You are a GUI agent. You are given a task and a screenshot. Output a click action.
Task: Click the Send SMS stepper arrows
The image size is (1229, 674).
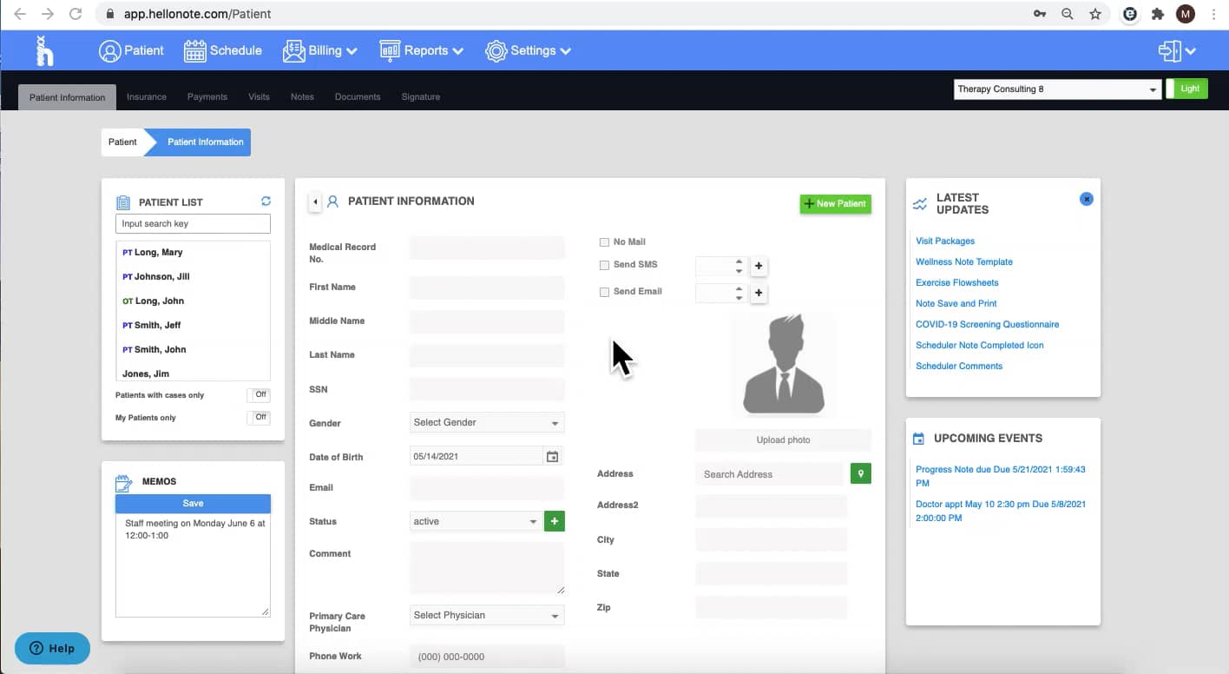coord(739,266)
